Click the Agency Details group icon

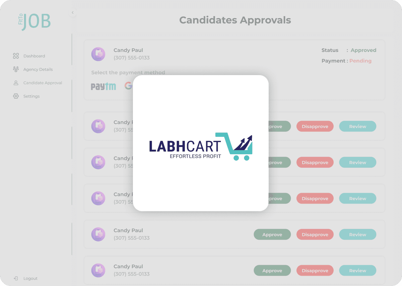coord(15,69)
